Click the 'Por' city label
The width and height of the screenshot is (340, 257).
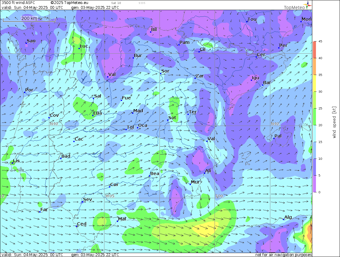(x=29, y=90)
